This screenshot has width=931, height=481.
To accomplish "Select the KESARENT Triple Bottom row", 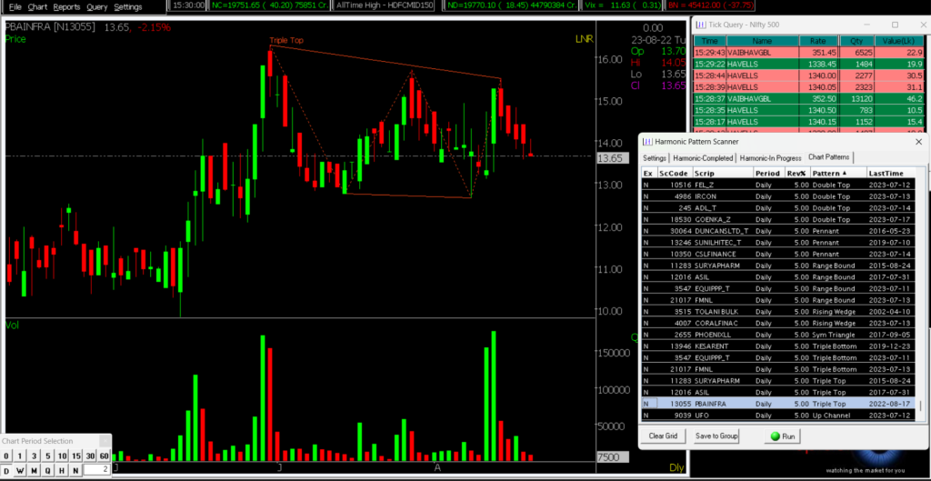I will click(778, 346).
